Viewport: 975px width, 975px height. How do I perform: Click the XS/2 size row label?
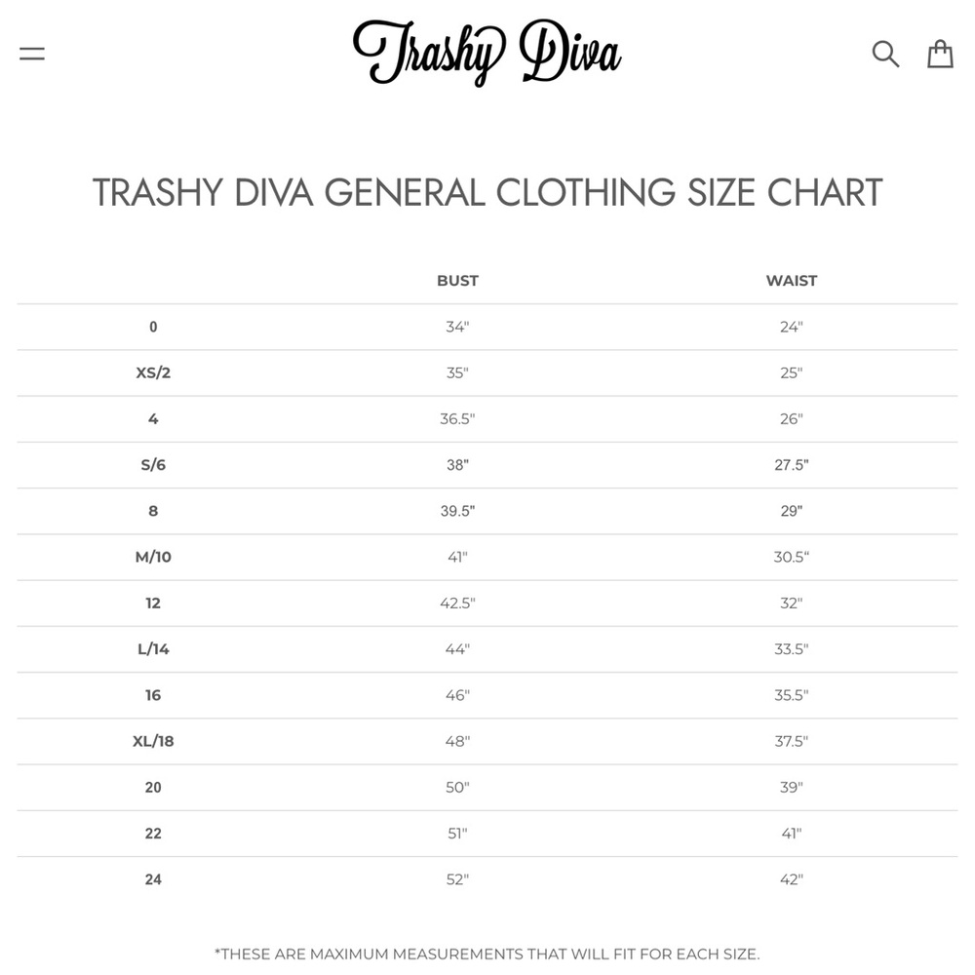[153, 372]
